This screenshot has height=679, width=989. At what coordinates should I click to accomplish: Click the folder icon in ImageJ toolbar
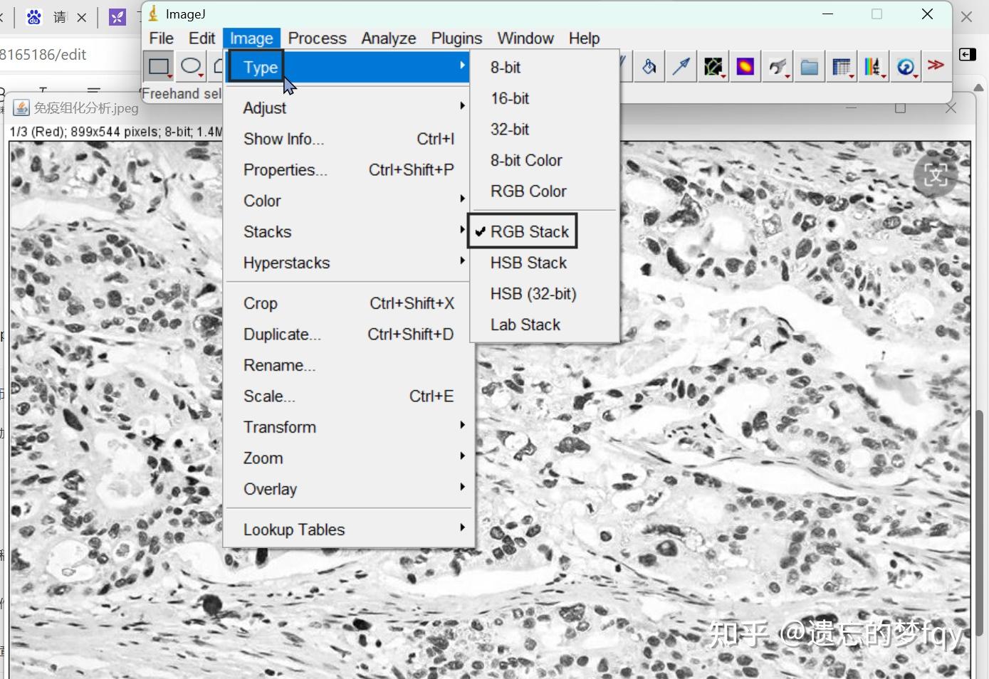809,67
